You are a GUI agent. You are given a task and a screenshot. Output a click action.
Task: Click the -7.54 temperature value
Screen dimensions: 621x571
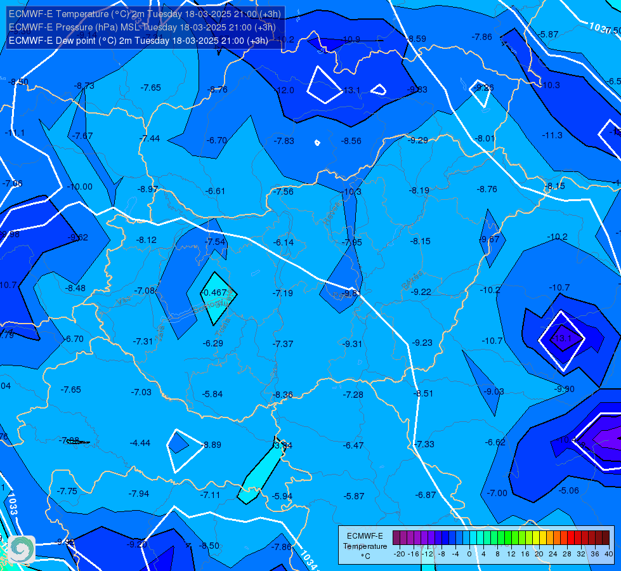tap(215, 242)
